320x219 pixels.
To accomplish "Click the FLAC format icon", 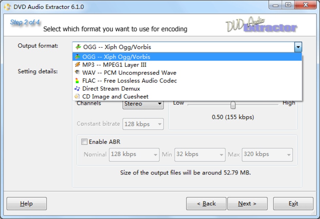I will [x=77, y=80].
